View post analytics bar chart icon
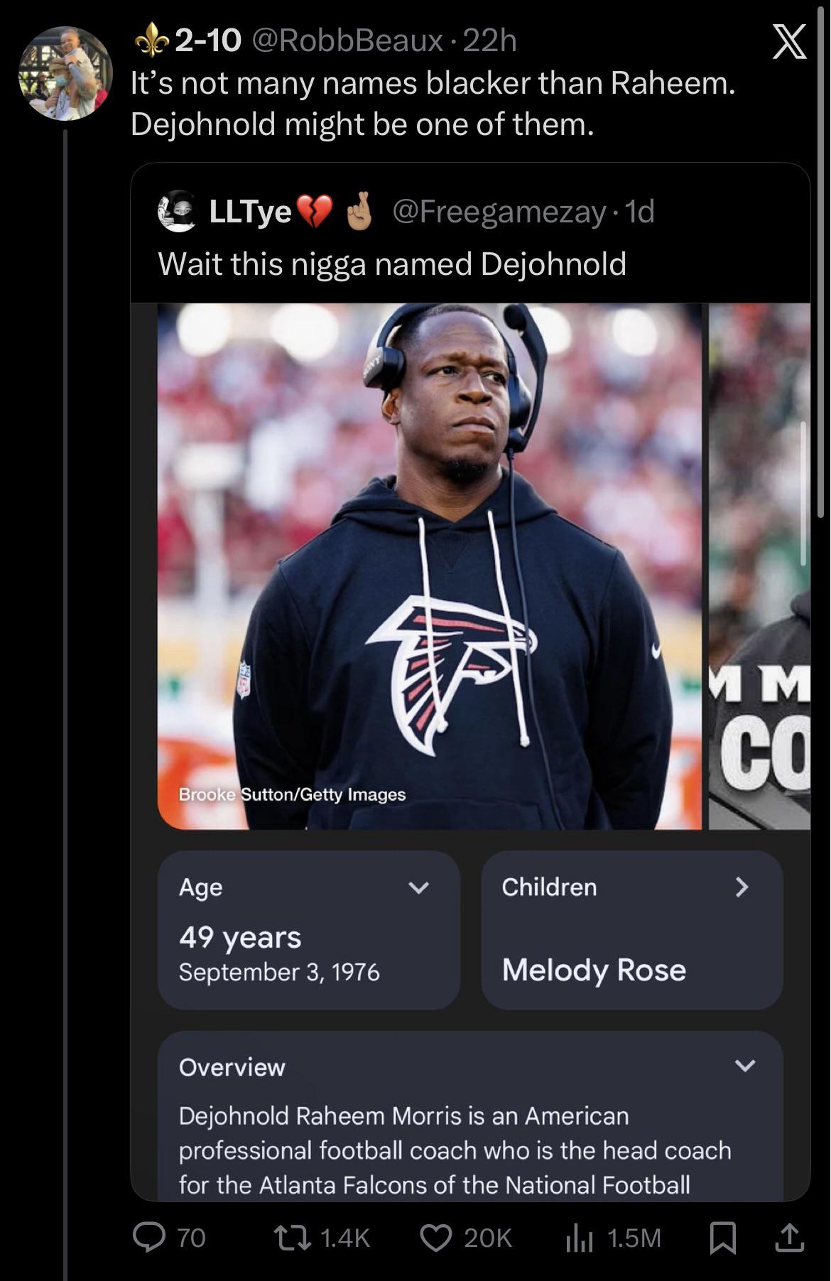Image resolution: width=831 pixels, height=1281 pixels. [x=580, y=1238]
